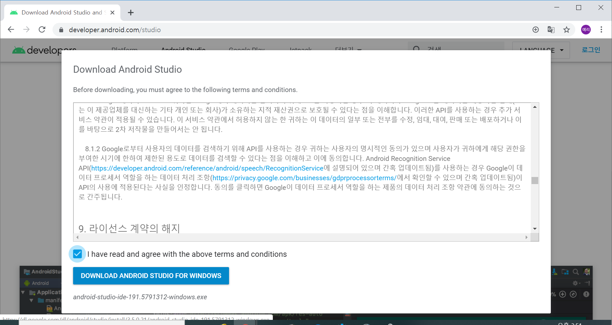Viewport: 612px width, 325px height.
Task: Go back to the previous page
Action: (11, 30)
